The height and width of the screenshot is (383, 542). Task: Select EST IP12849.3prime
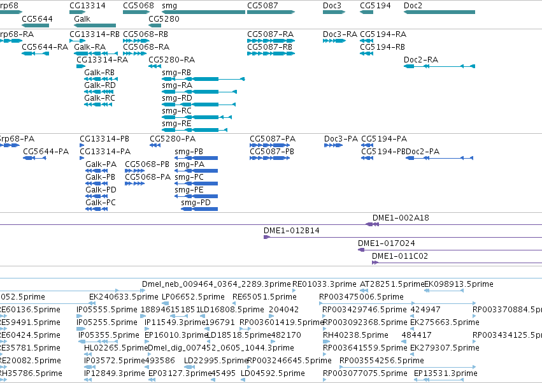coord(88,380)
